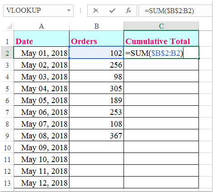Click cell with May 04, 2018

[41, 88]
